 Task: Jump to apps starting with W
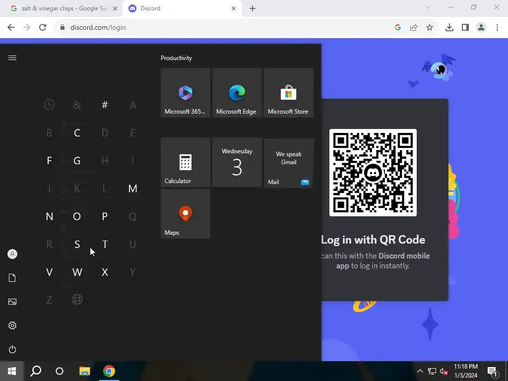pyautogui.click(x=77, y=272)
